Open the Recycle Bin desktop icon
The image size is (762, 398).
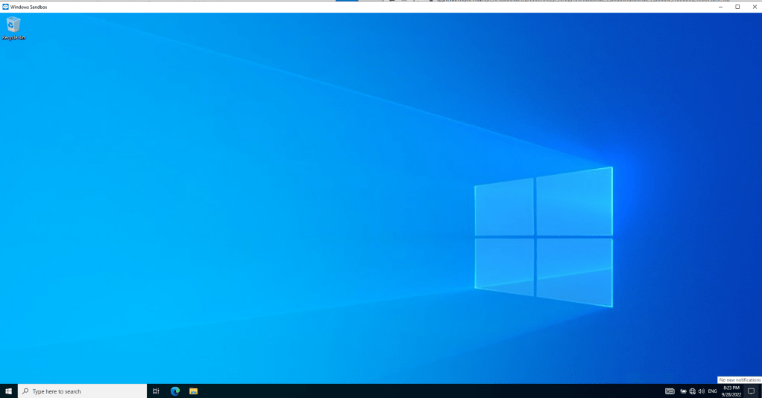pos(13,27)
